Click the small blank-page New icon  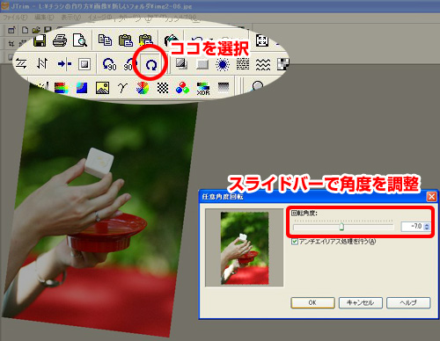pyautogui.click(x=26, y=30)
